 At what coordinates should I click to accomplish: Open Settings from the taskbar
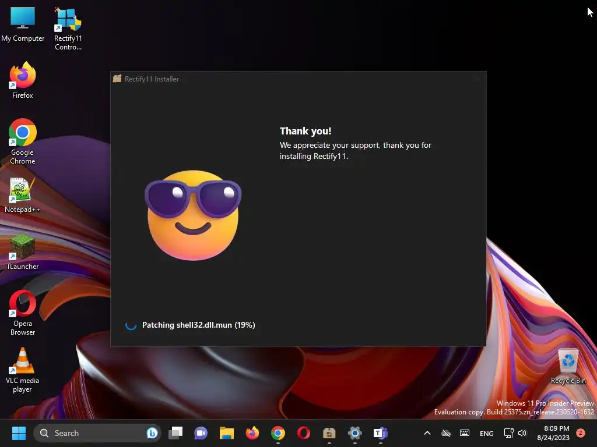(355, 433)
